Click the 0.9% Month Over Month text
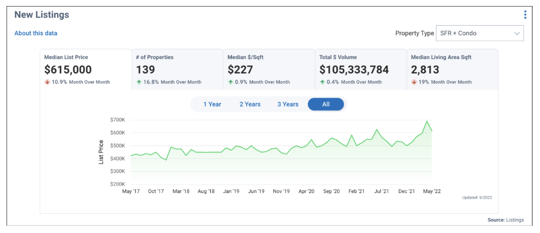Viewport: 540px width, 233px height. coord(263,82)
